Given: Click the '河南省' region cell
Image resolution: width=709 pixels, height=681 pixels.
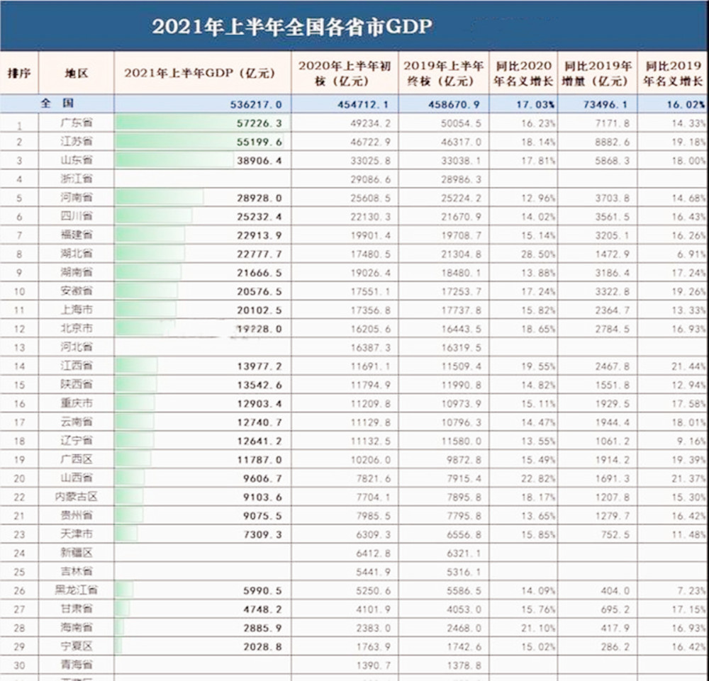Looking at the screenshot, I should 77,197.
